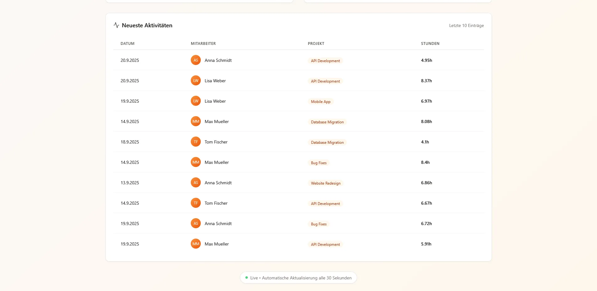Click the Website Redesign project tag
597x291 pixels.
(x=326, y=183)
